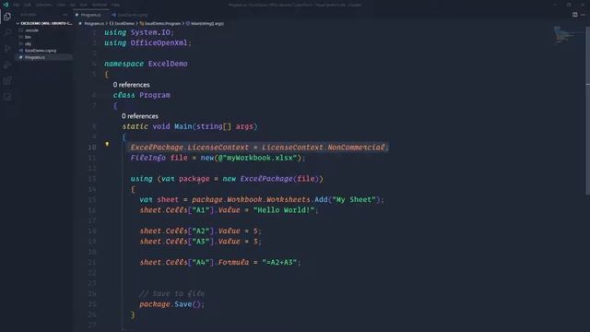The height and width of the screenshot is (332, 590).
Task: Open the Selection menu
Action: click(44, 5)
